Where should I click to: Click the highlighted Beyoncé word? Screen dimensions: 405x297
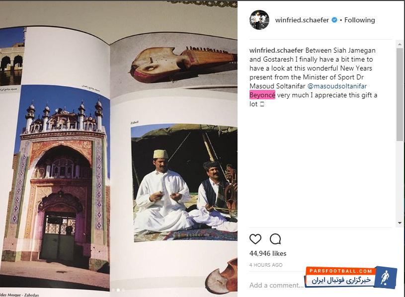[x=262, y=95]
